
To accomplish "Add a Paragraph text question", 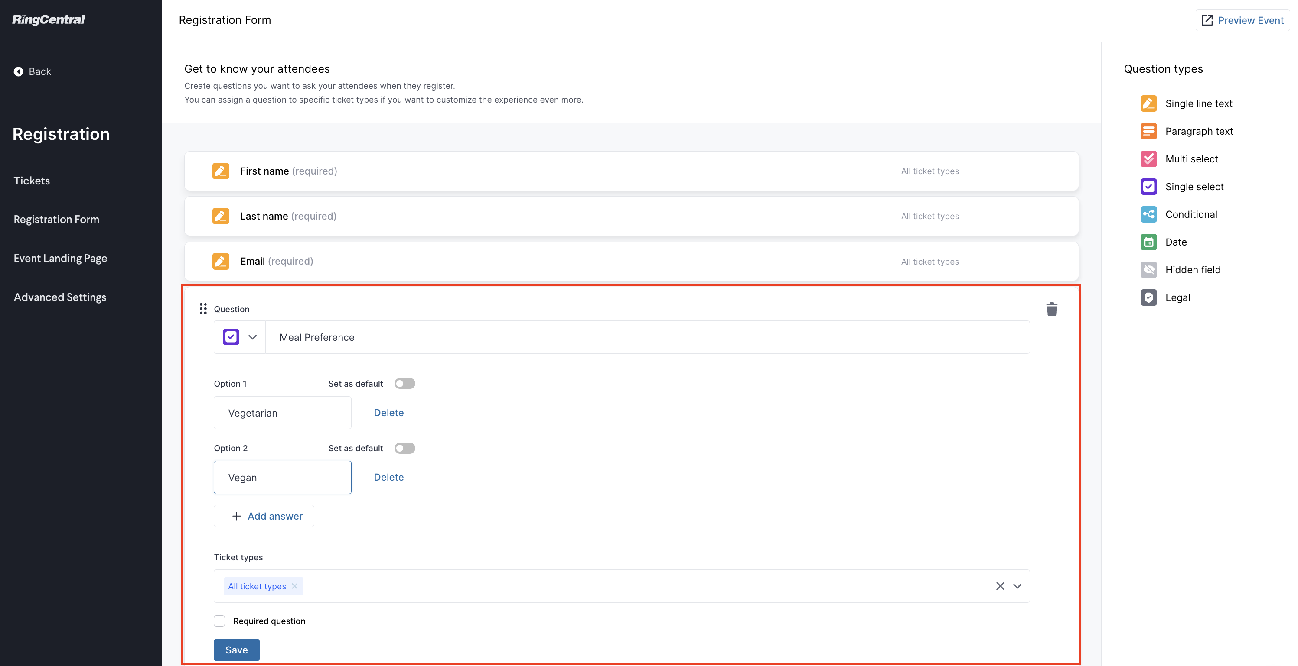I will pyautogui.click(x=1187, y=131).
